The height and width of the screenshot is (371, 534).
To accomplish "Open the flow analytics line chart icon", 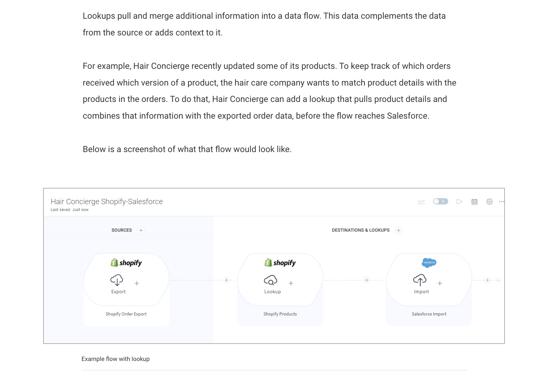I will coord(422,202).
